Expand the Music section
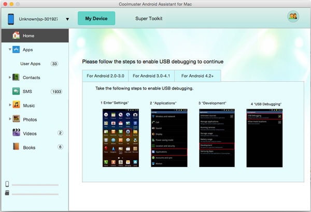Viewport: 311px width, 212px height. pos(10,105)
